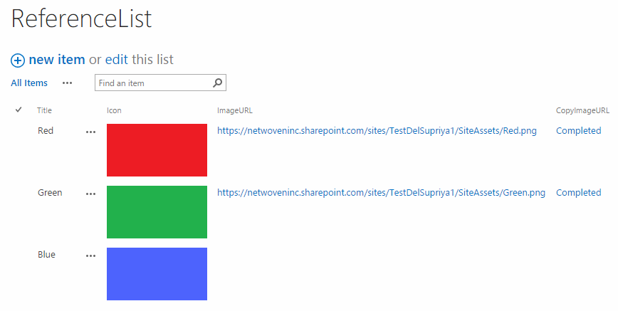
Task: Open ellipsis menu for Red item
Action: coord(90,132)
